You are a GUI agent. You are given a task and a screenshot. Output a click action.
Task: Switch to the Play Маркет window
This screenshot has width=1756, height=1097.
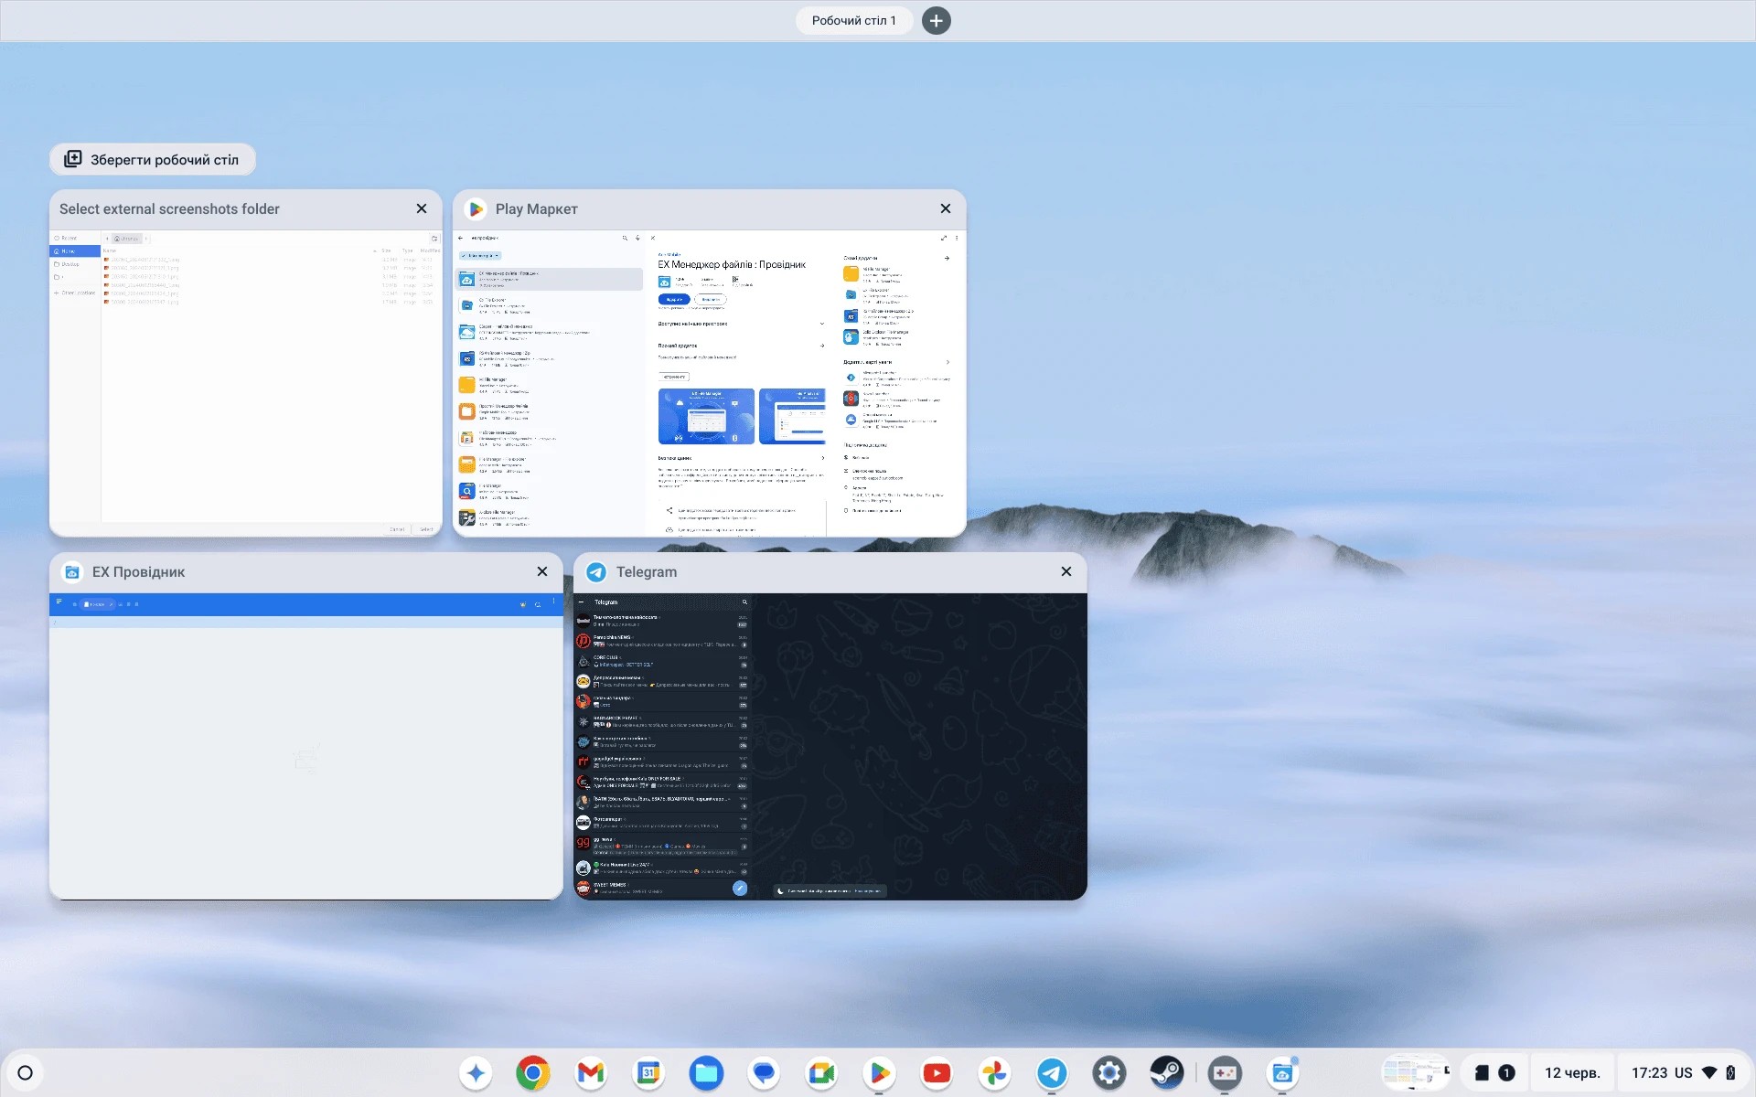(709, 382)
